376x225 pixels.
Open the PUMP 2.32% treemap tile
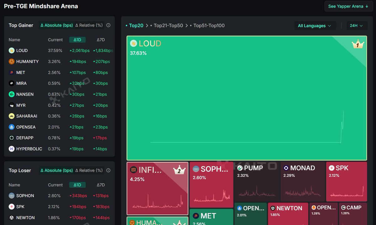(x=257, y=182)
